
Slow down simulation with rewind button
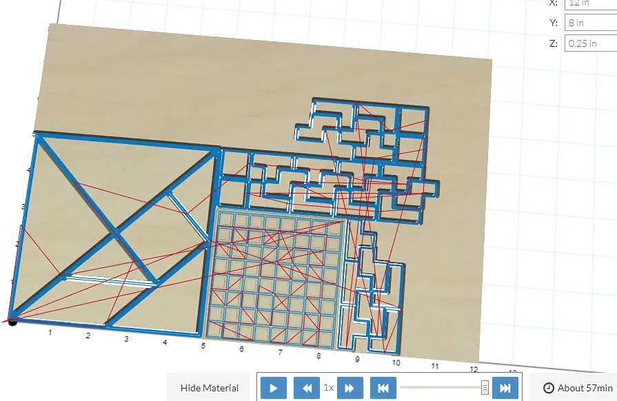click(x=306, y=388)
